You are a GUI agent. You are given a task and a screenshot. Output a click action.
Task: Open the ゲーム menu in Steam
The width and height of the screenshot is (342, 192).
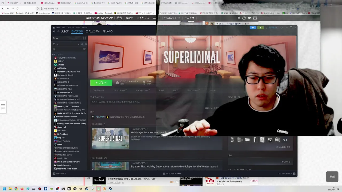pyautogui.click(x=78, y=27)
